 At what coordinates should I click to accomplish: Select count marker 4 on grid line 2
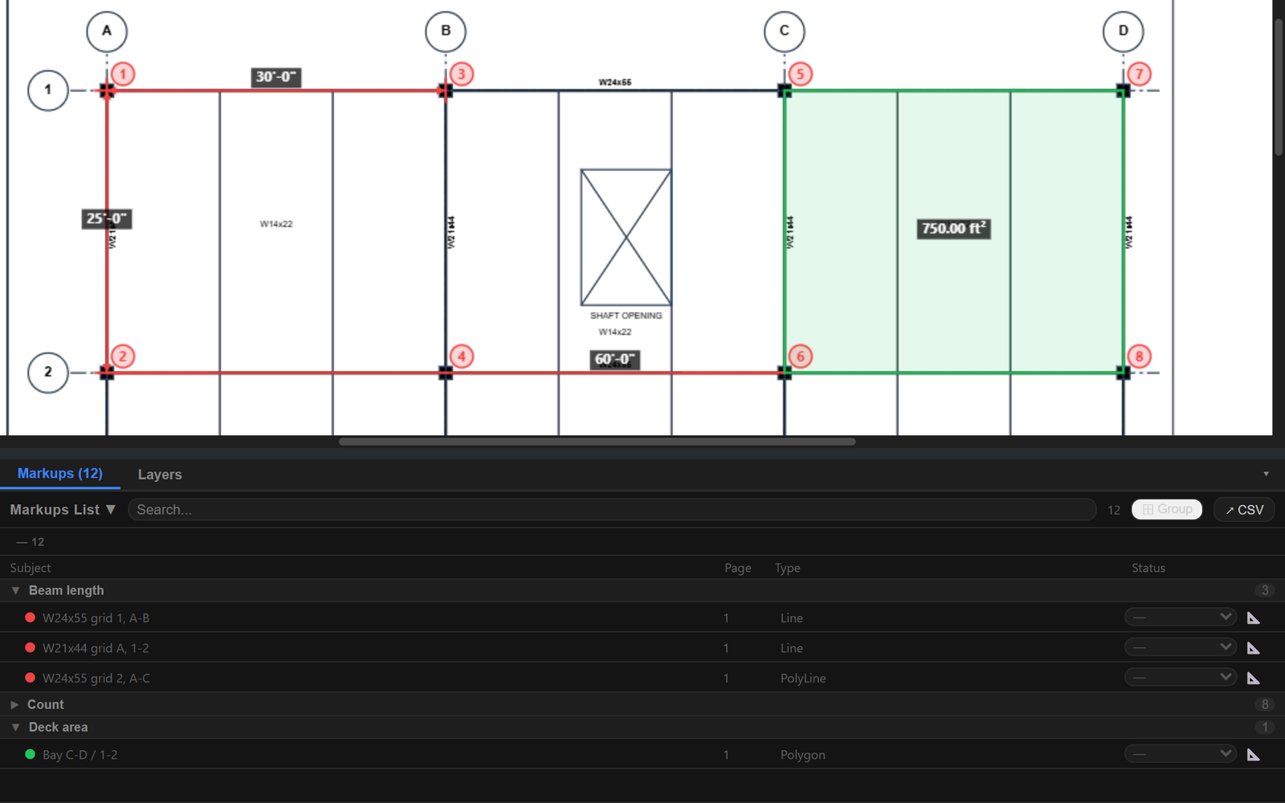[462, 357]
